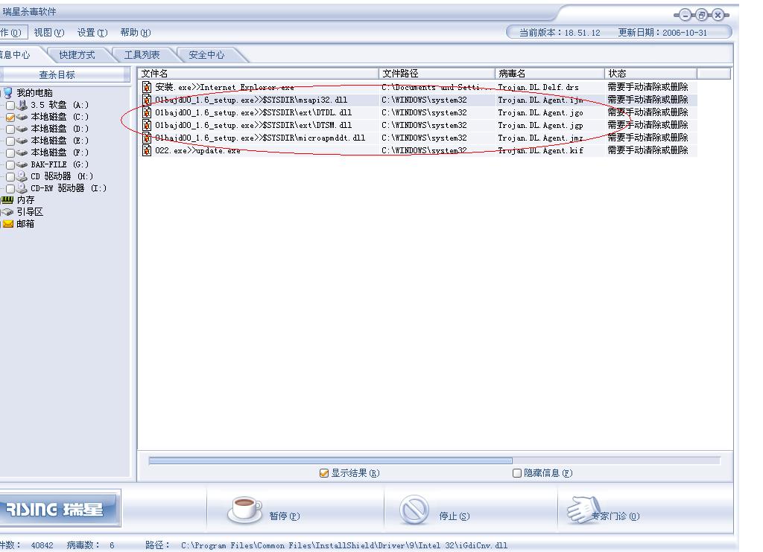
Task: Click the disk icon for BAK-FILE (G:)
Action: point(22,164)
